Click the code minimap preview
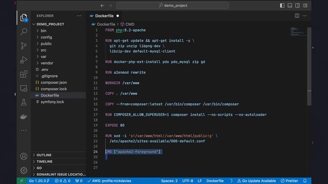The height and width of the screenshot is (184, 328). click(x=298, y=32)
